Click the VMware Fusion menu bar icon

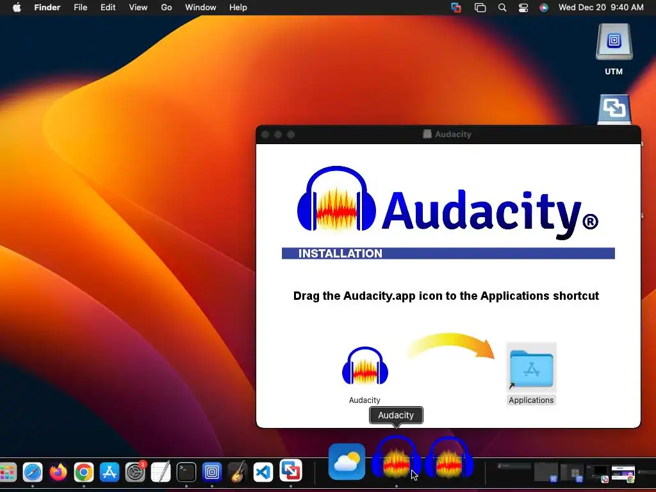[456, 8]
